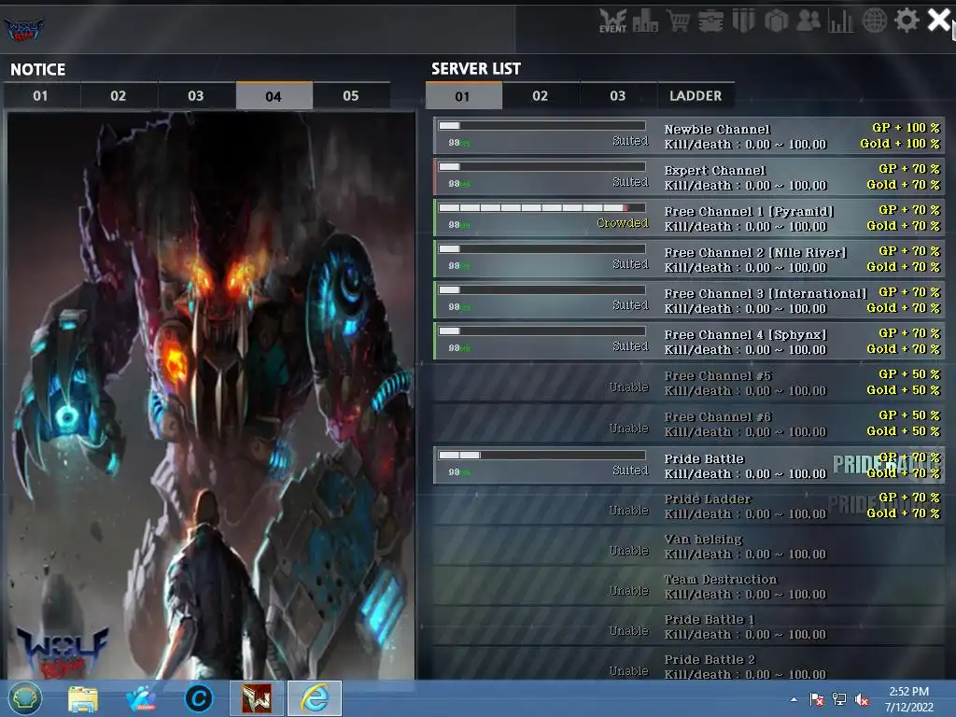
Task: Open the gift box icon
Action: [776, 21]
